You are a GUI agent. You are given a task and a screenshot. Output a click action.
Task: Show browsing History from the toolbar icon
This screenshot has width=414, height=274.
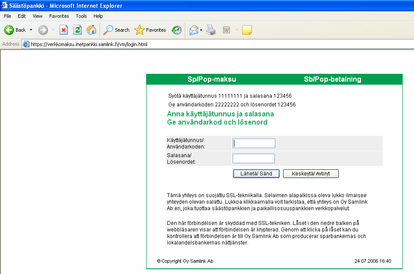pos(177,30)
